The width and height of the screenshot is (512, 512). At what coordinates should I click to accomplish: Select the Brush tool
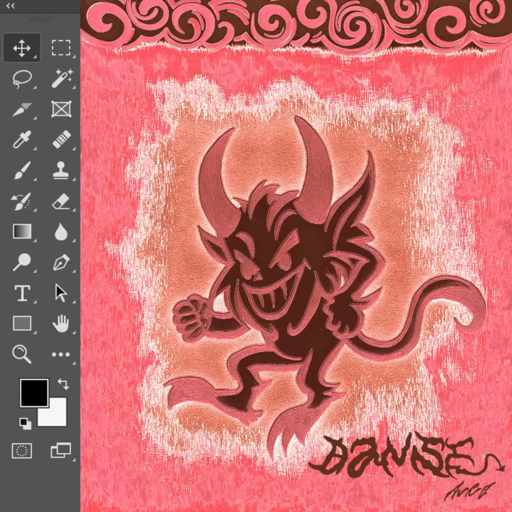pyautogui.click(x=21, y=170)
